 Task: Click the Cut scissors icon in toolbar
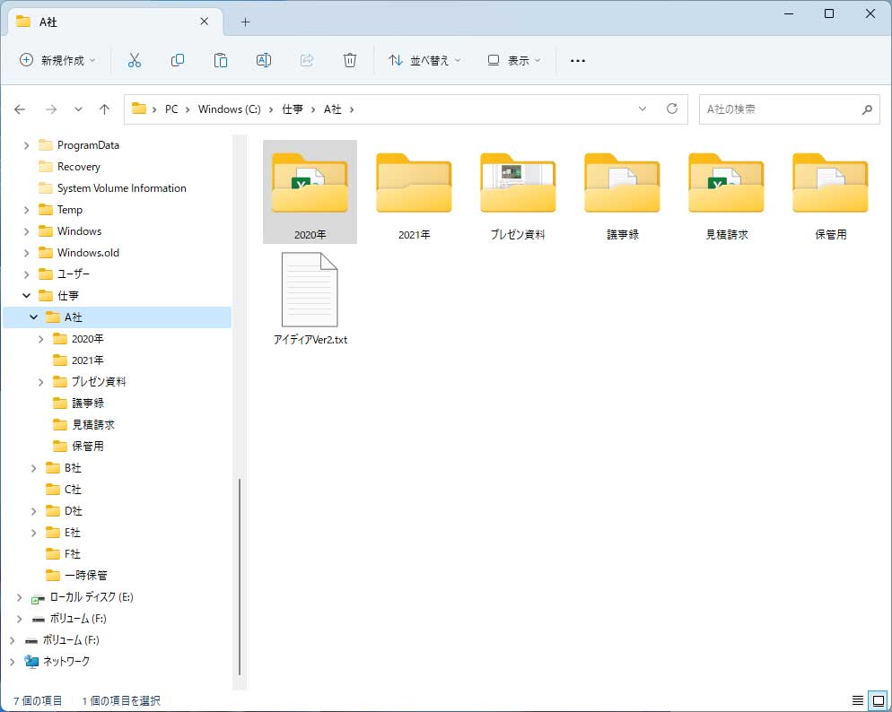click(135, 60)
